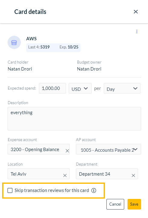Close the Card details panel
Viewport: 148px width, 218px height.
click(x=136, y=12)
